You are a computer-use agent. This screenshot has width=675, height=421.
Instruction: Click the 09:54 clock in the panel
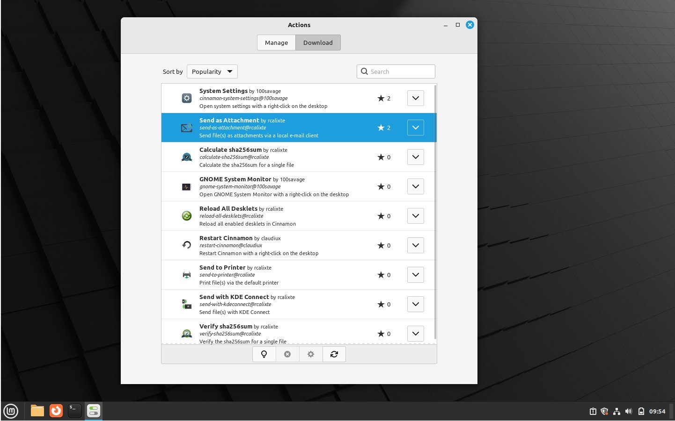point(657,411)
